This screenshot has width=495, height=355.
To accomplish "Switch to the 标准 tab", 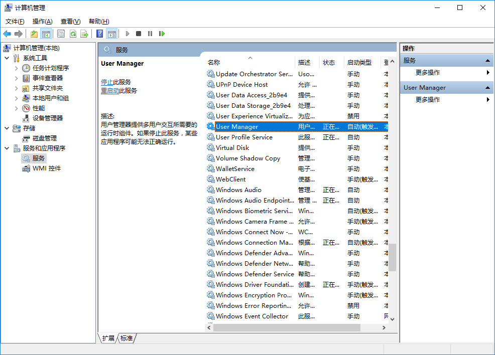I will click(x=127, y=338).
